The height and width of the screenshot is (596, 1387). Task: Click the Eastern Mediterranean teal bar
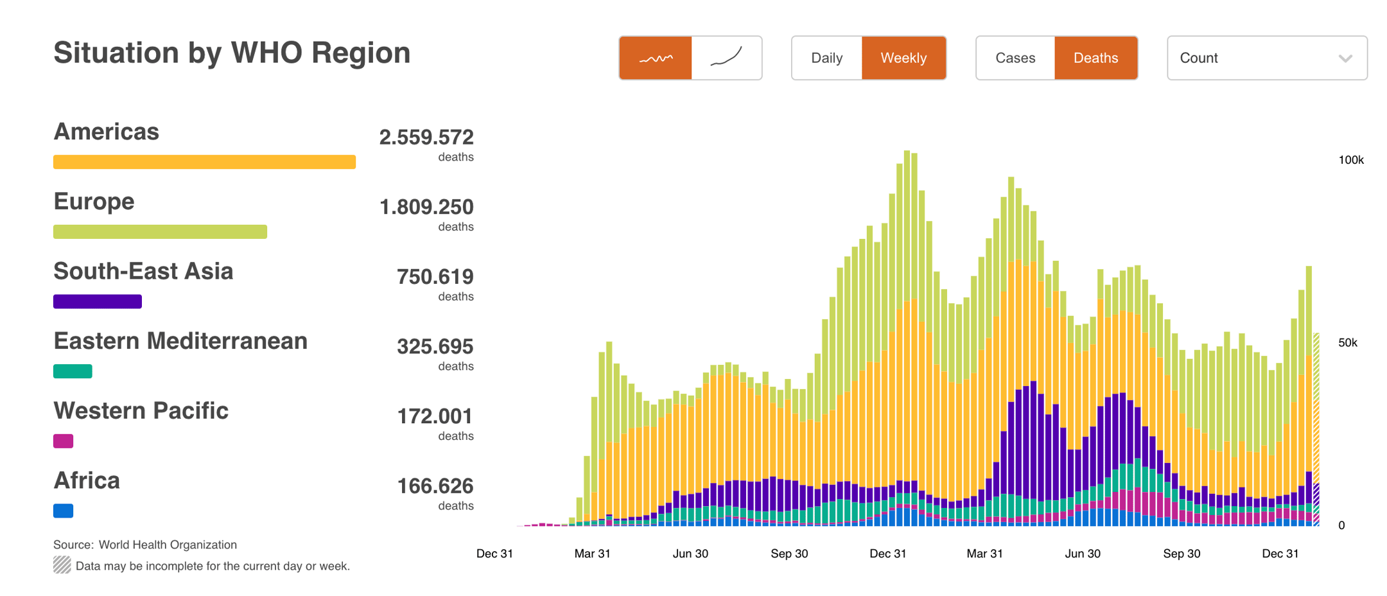click(73, 371)
